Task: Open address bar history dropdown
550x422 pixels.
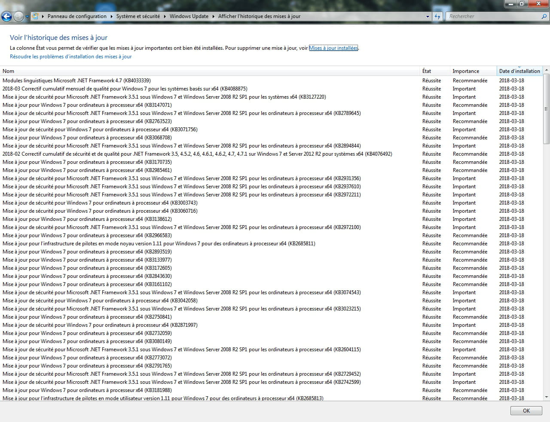Action: 428,16
